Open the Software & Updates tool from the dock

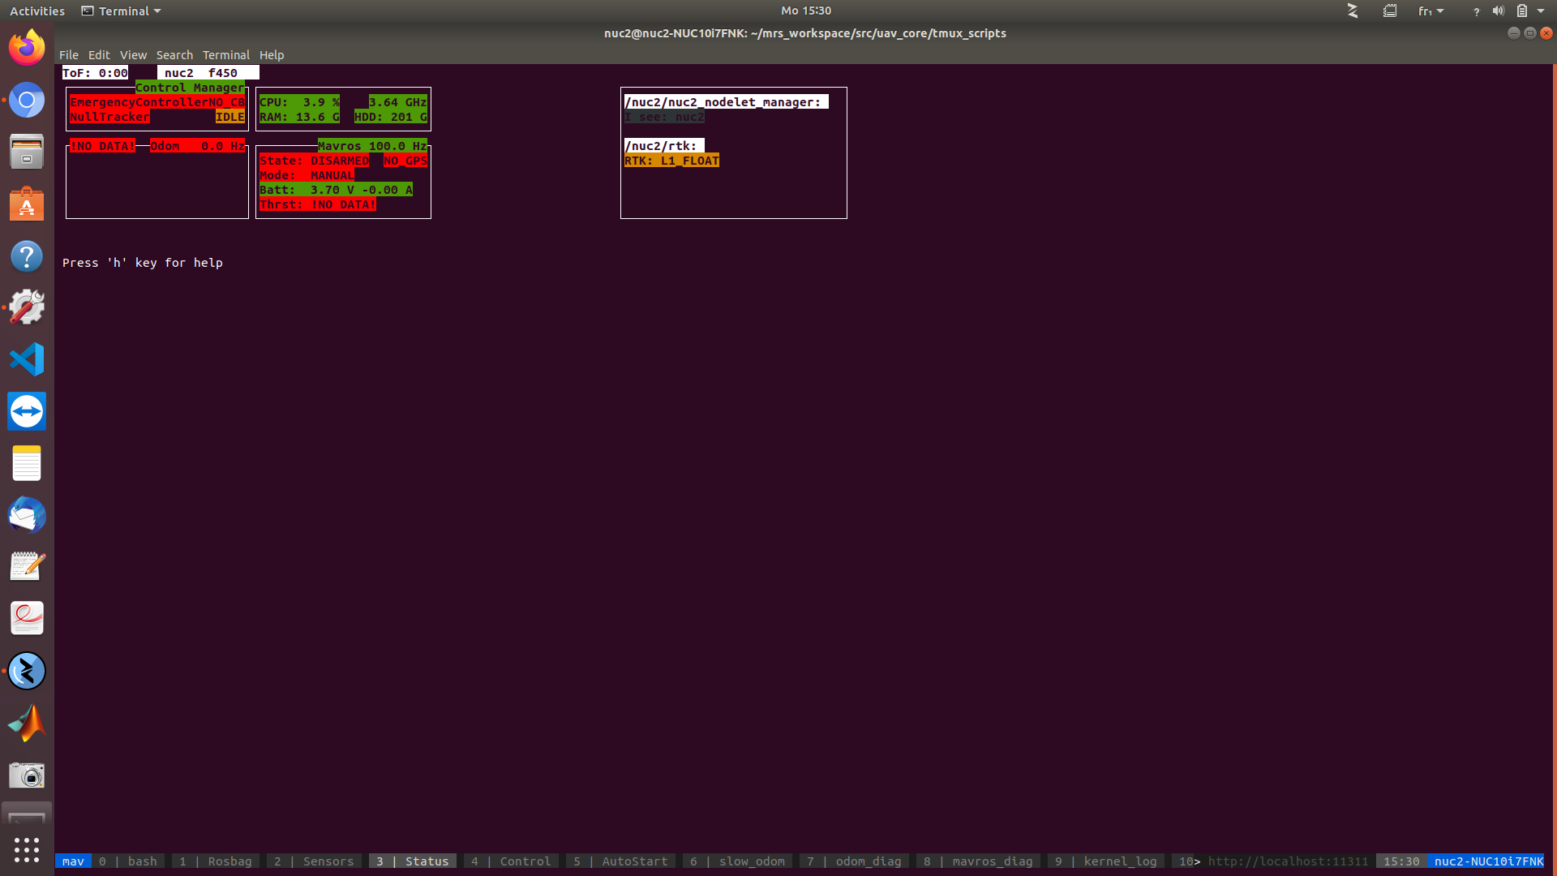tap(26, 307)
